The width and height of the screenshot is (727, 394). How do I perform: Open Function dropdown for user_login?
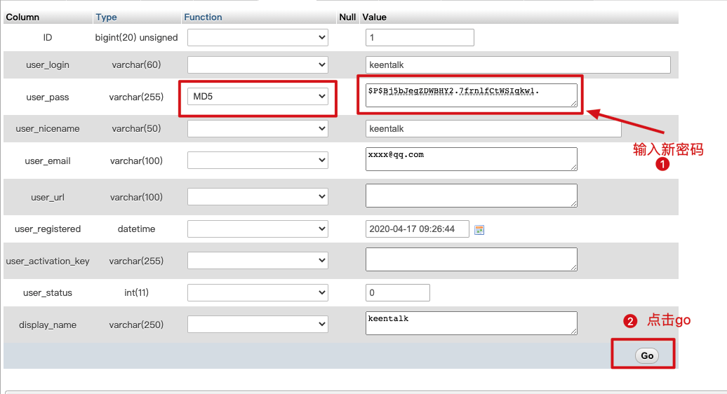point(258,64)
